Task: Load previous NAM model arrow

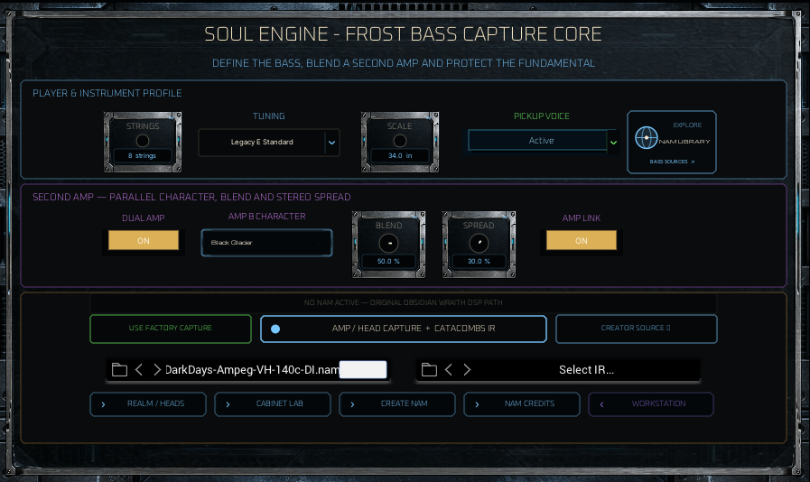Action: pos(138,370)
